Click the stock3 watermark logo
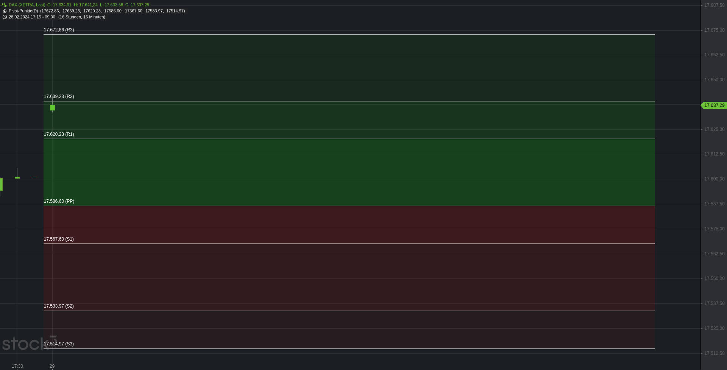Viewport: 727px width, 370px height. pyautogui.click(x=29, y=343)
